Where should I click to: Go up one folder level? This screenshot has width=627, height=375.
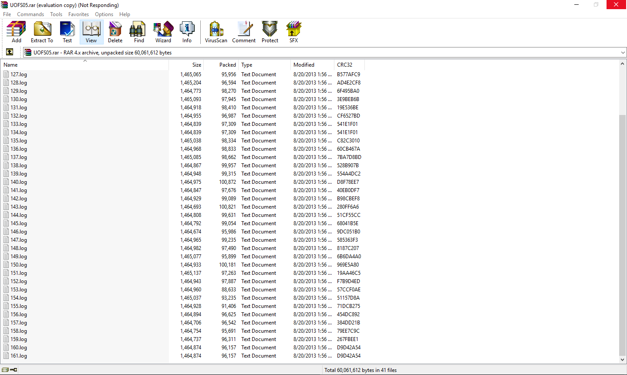[x=10, y=52]
